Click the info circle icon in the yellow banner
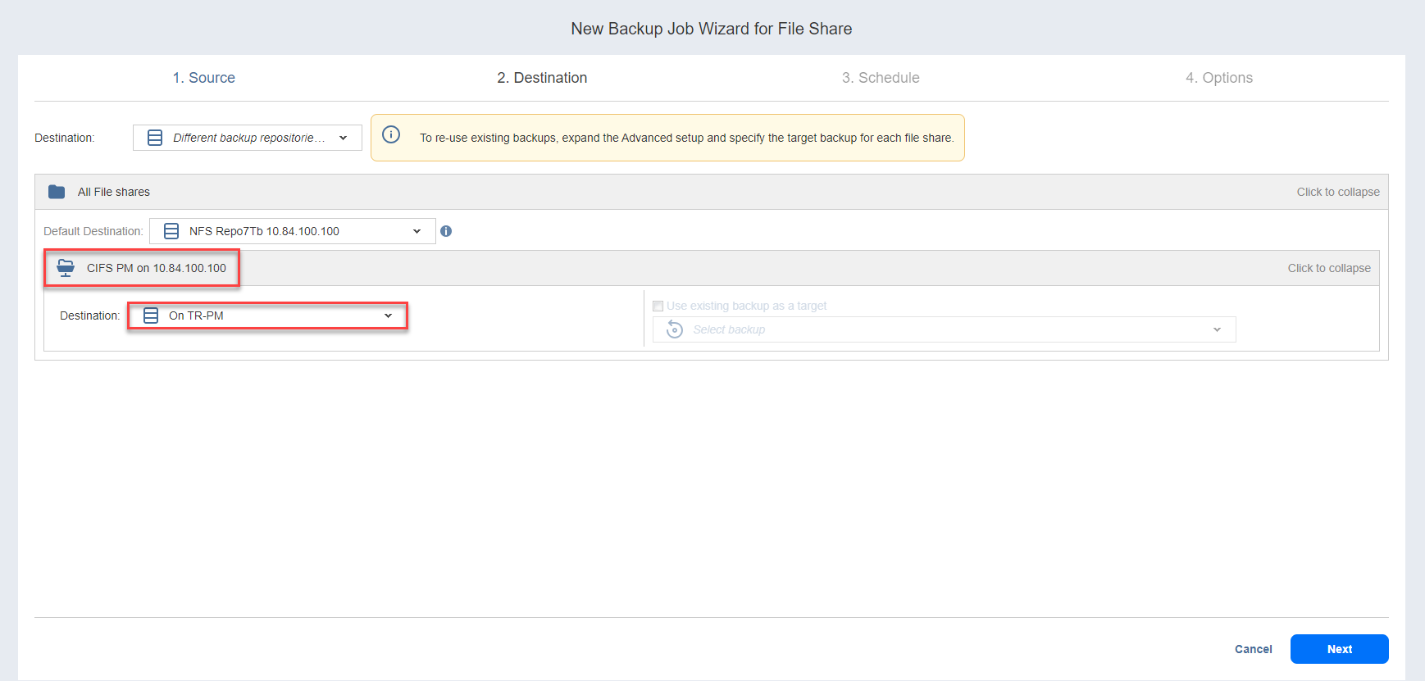The height and width of the screenshot is (681, 1425). [391, 134]
